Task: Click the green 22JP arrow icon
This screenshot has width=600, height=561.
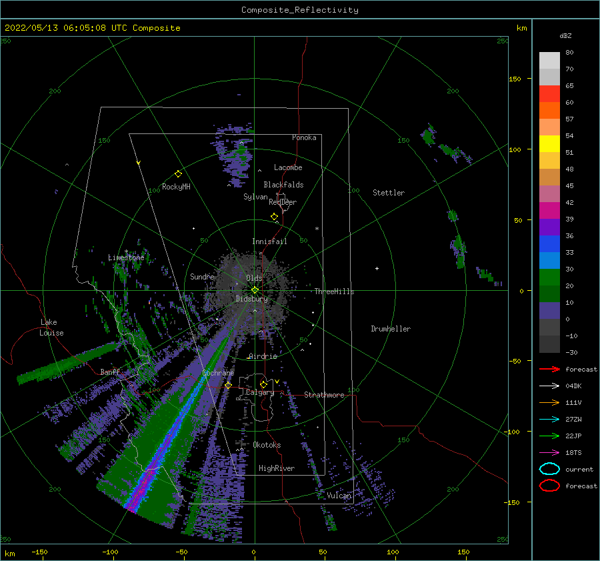Action: click(549, 436)
